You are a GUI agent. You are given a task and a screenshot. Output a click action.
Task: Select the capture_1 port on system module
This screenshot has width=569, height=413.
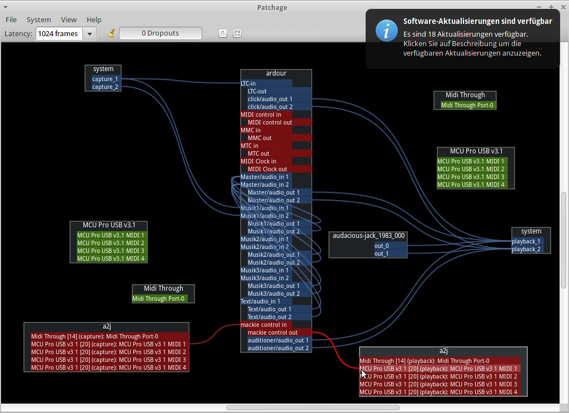[x=105, y=79]
